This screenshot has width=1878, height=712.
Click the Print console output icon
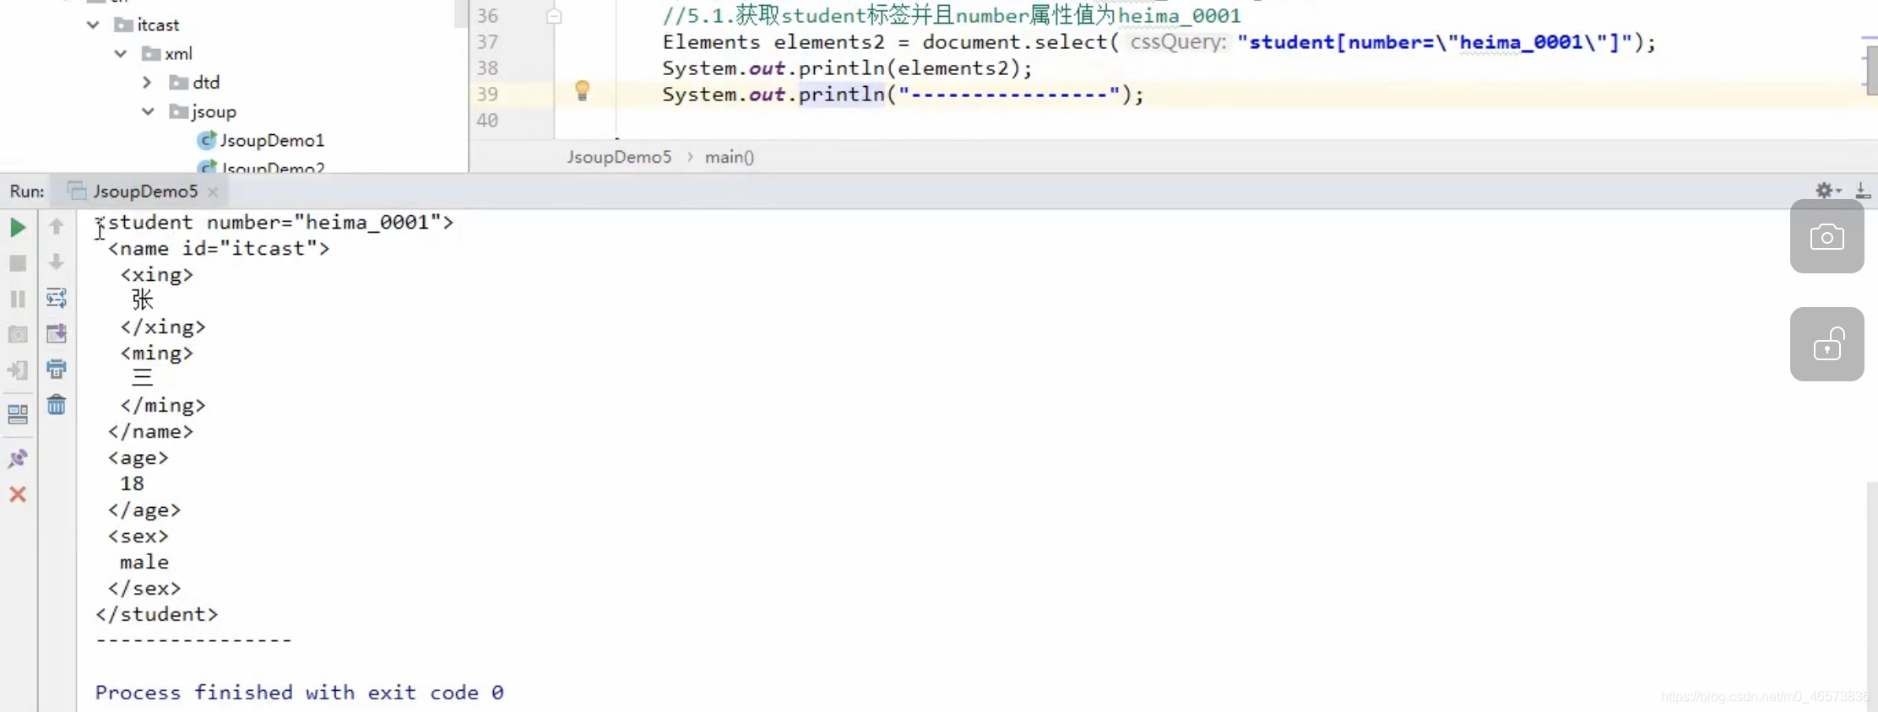57,369
